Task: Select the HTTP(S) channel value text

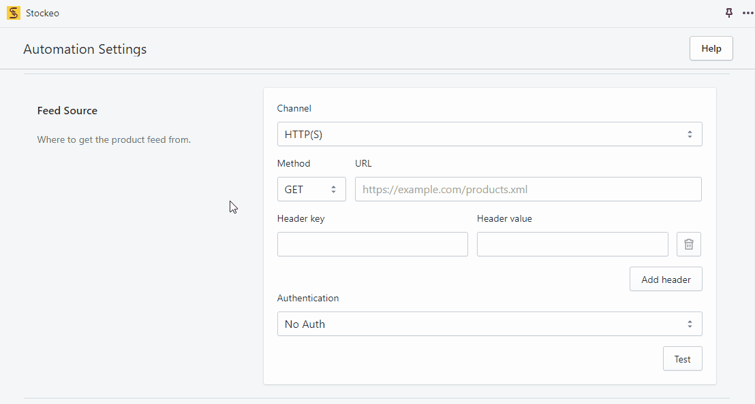Action: click(305, 134)
